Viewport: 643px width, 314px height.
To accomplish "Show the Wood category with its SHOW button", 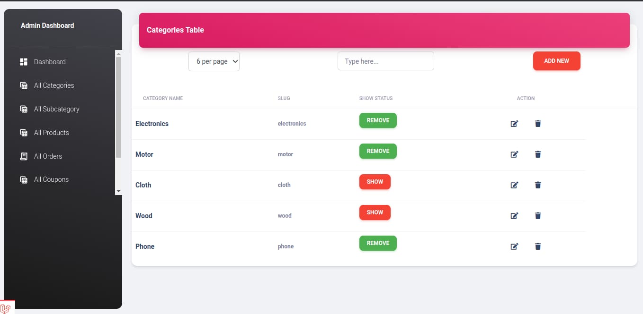I will click(x=375, y=212).
